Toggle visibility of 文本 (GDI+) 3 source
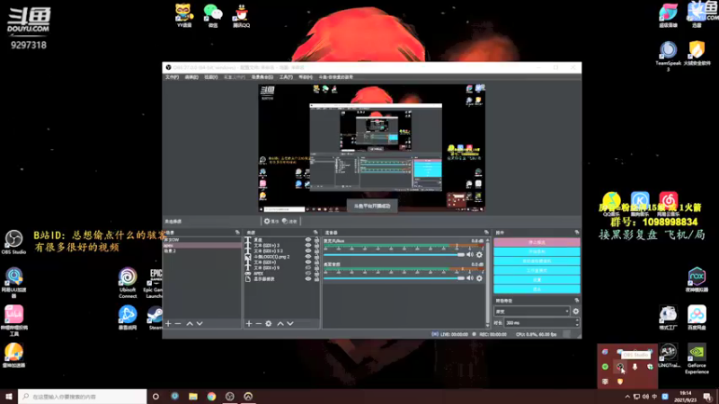The image size is (719, 404). [x=308, y=245]
